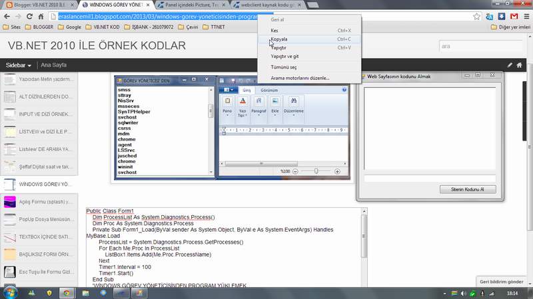
Task: Click the URL input field above Sitenin Kodunu Al
Action: coord(430,178)
